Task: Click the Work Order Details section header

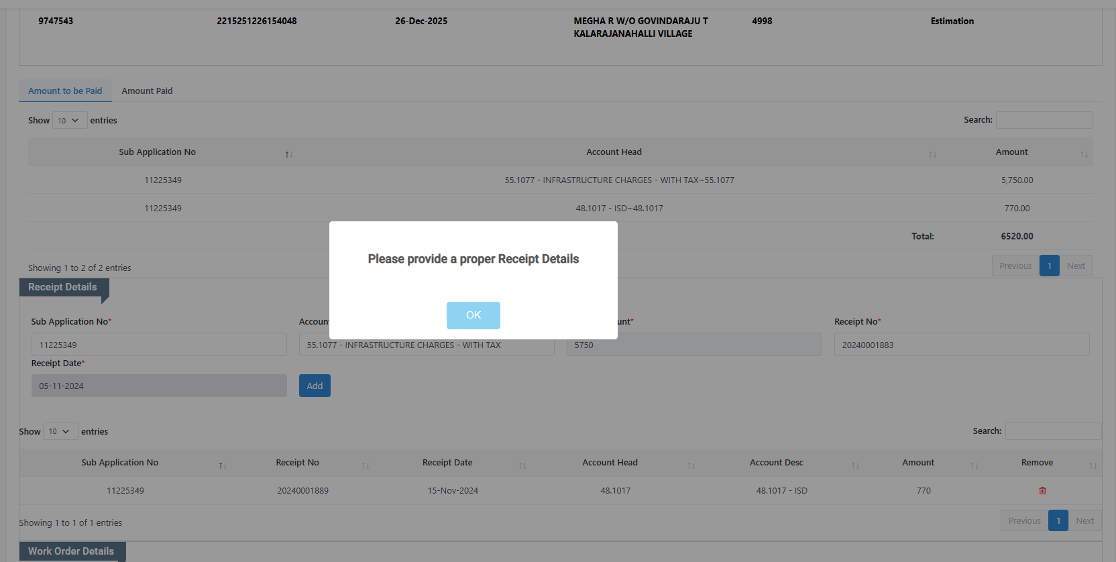Action: (71, 551)
